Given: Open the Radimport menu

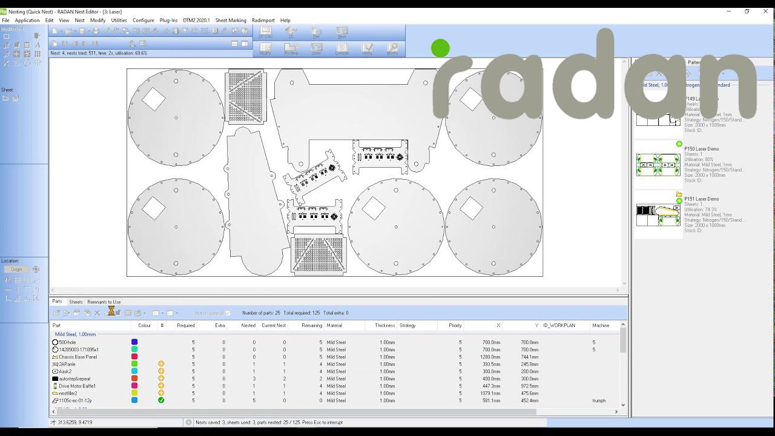Looking at the screenshot, I should pyautogui.click(x=263, y=20).
